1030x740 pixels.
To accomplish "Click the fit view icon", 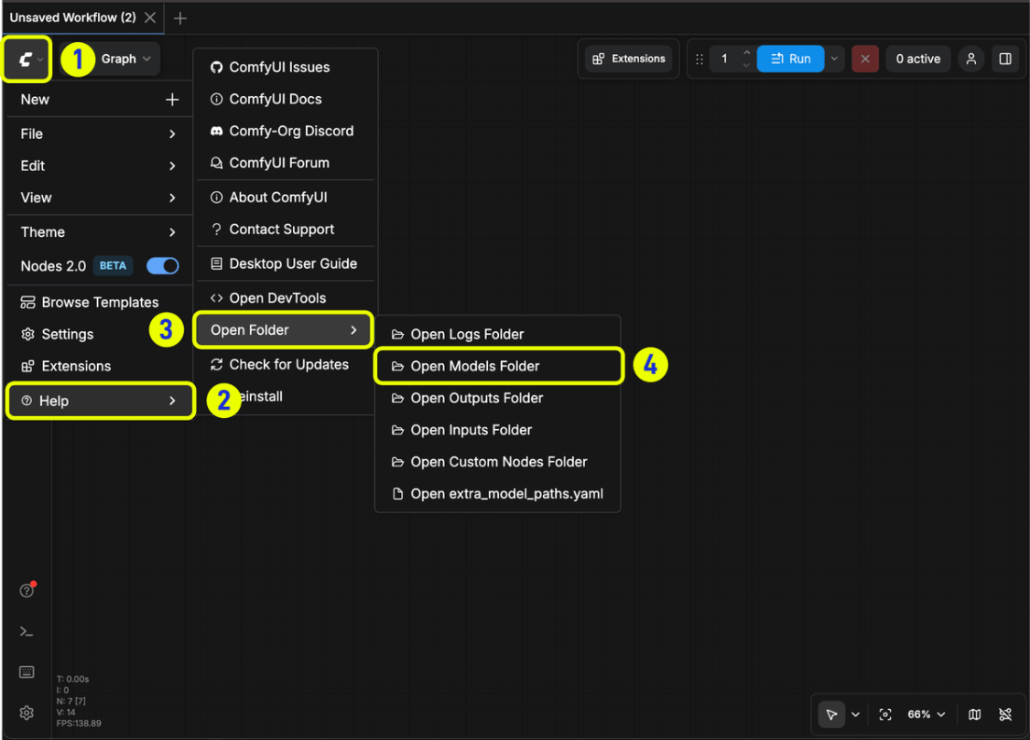I will point(885,714).
